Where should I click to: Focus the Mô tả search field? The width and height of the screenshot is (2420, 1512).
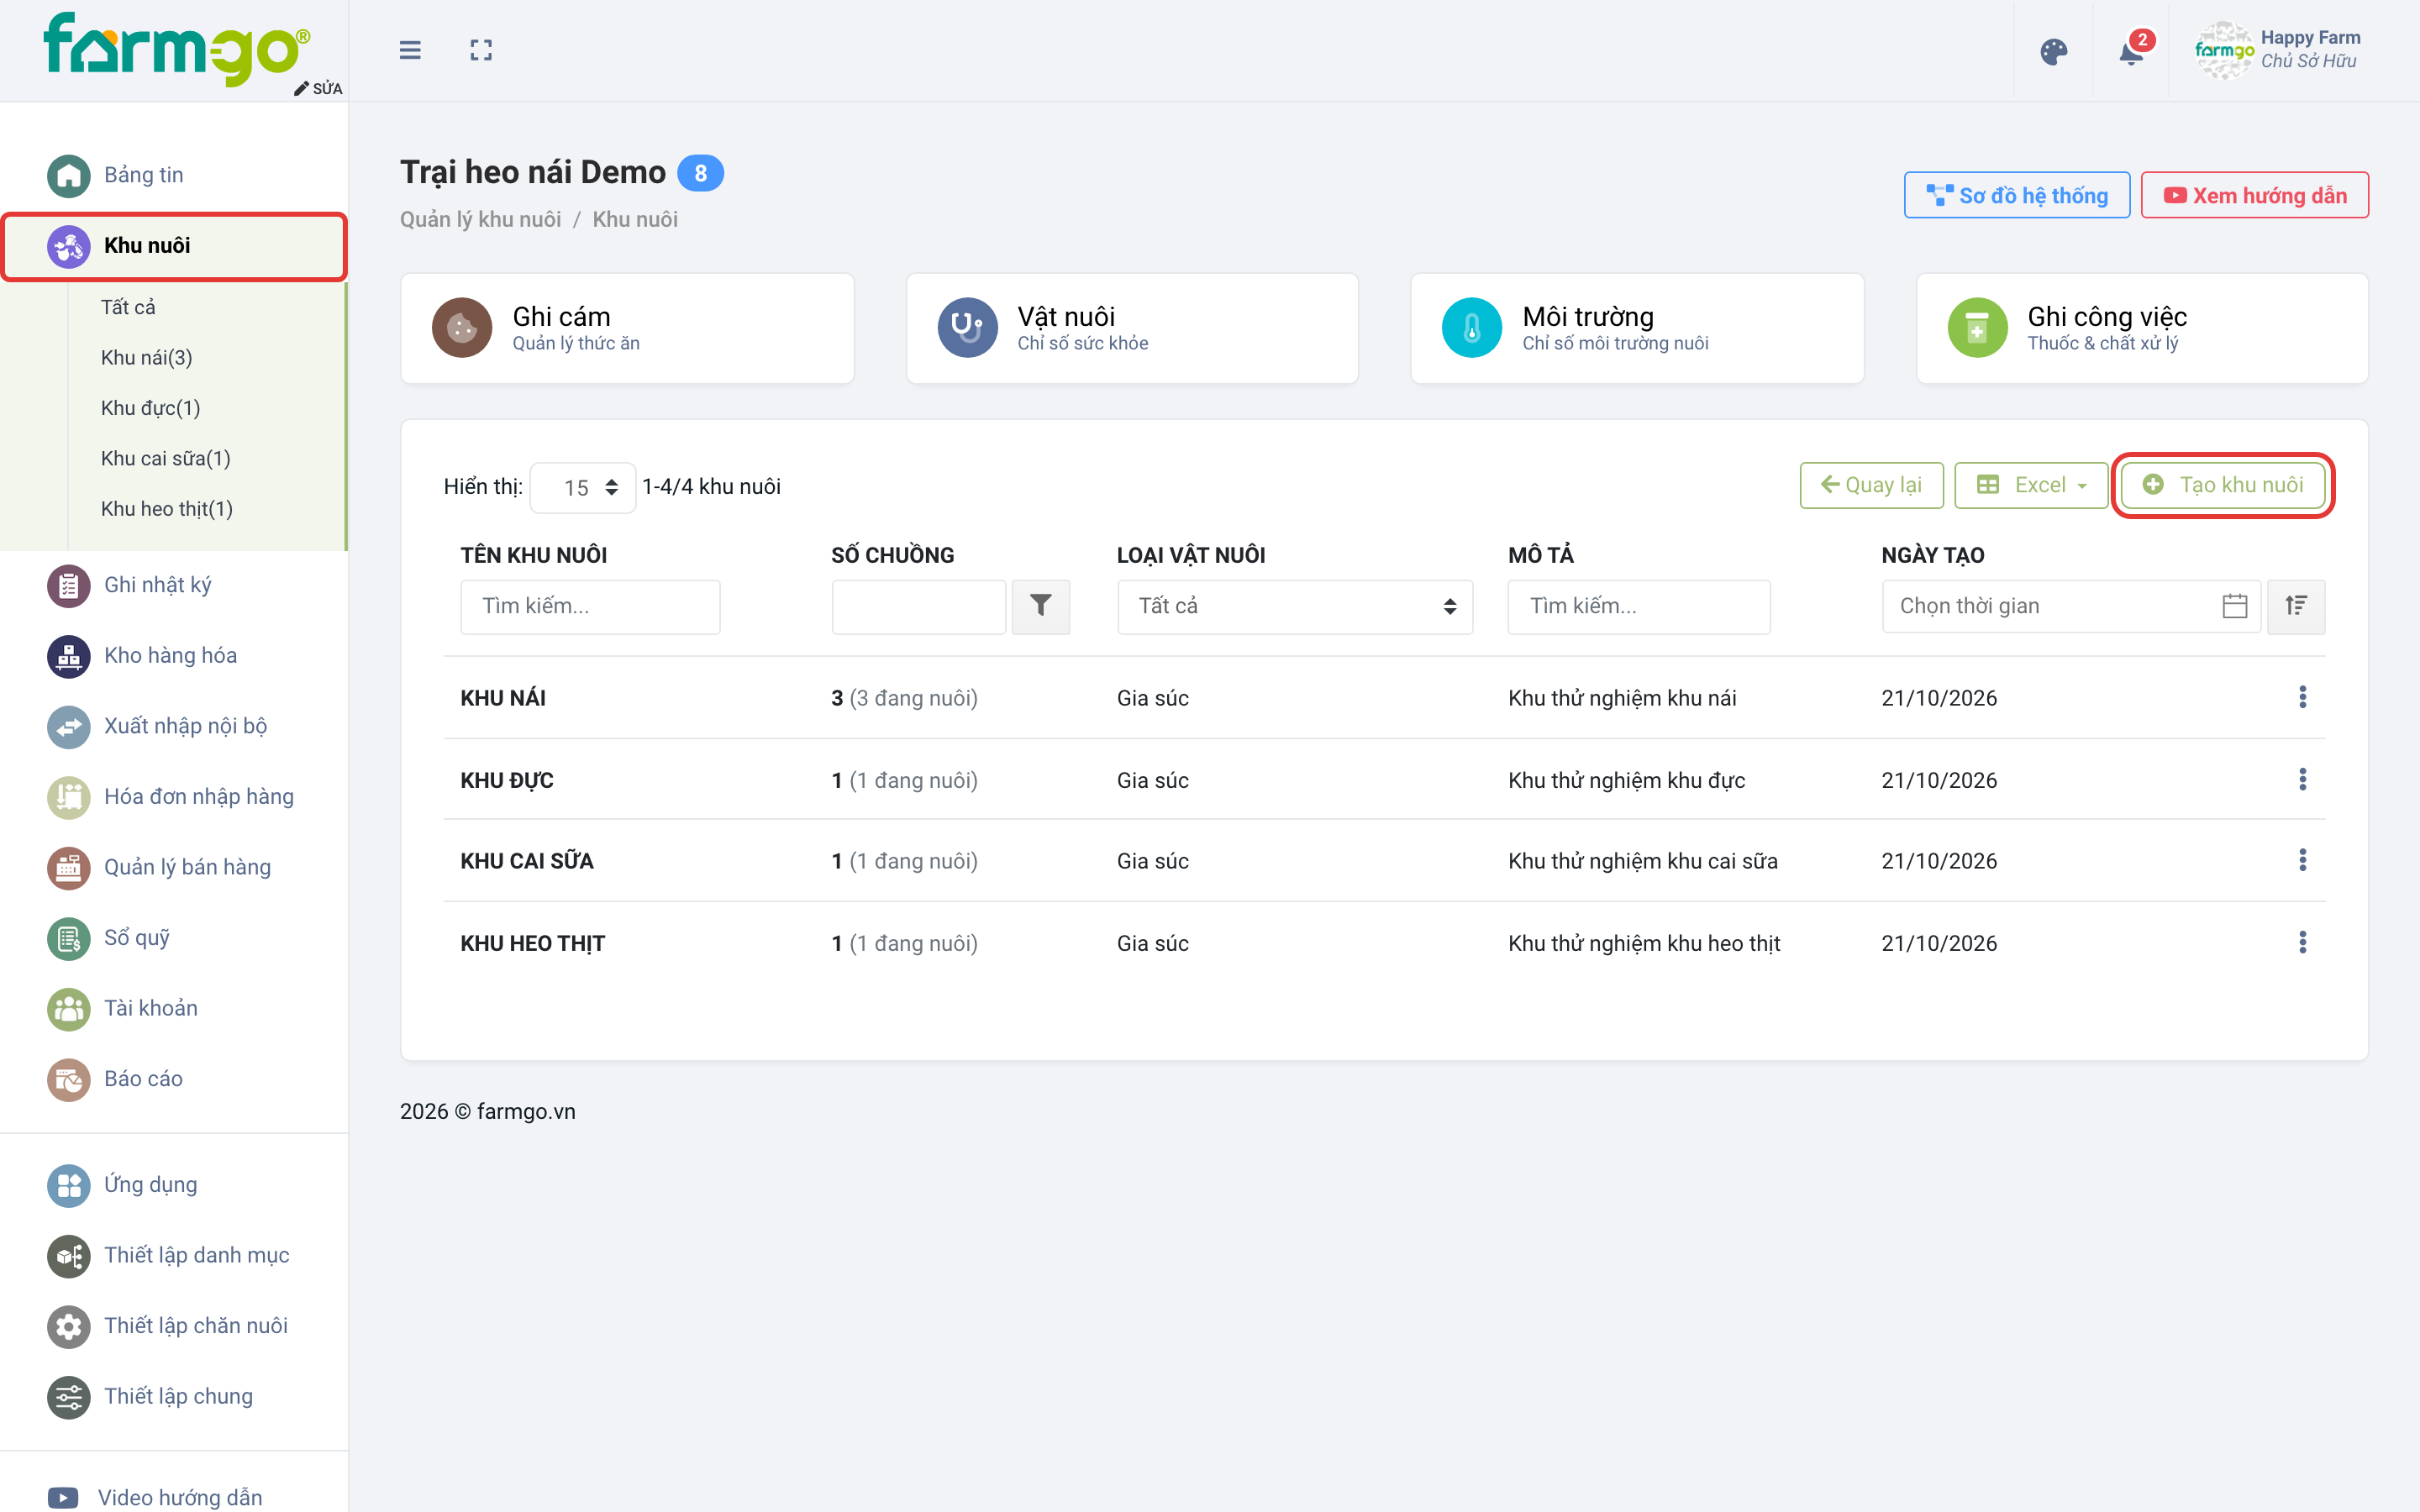click(1639, 606)
